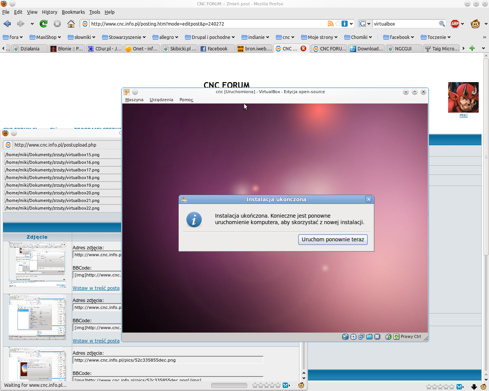Click site icon in popup postupload address bar
The width and height of the screenshot is (489, 391).
click(8, 145)
